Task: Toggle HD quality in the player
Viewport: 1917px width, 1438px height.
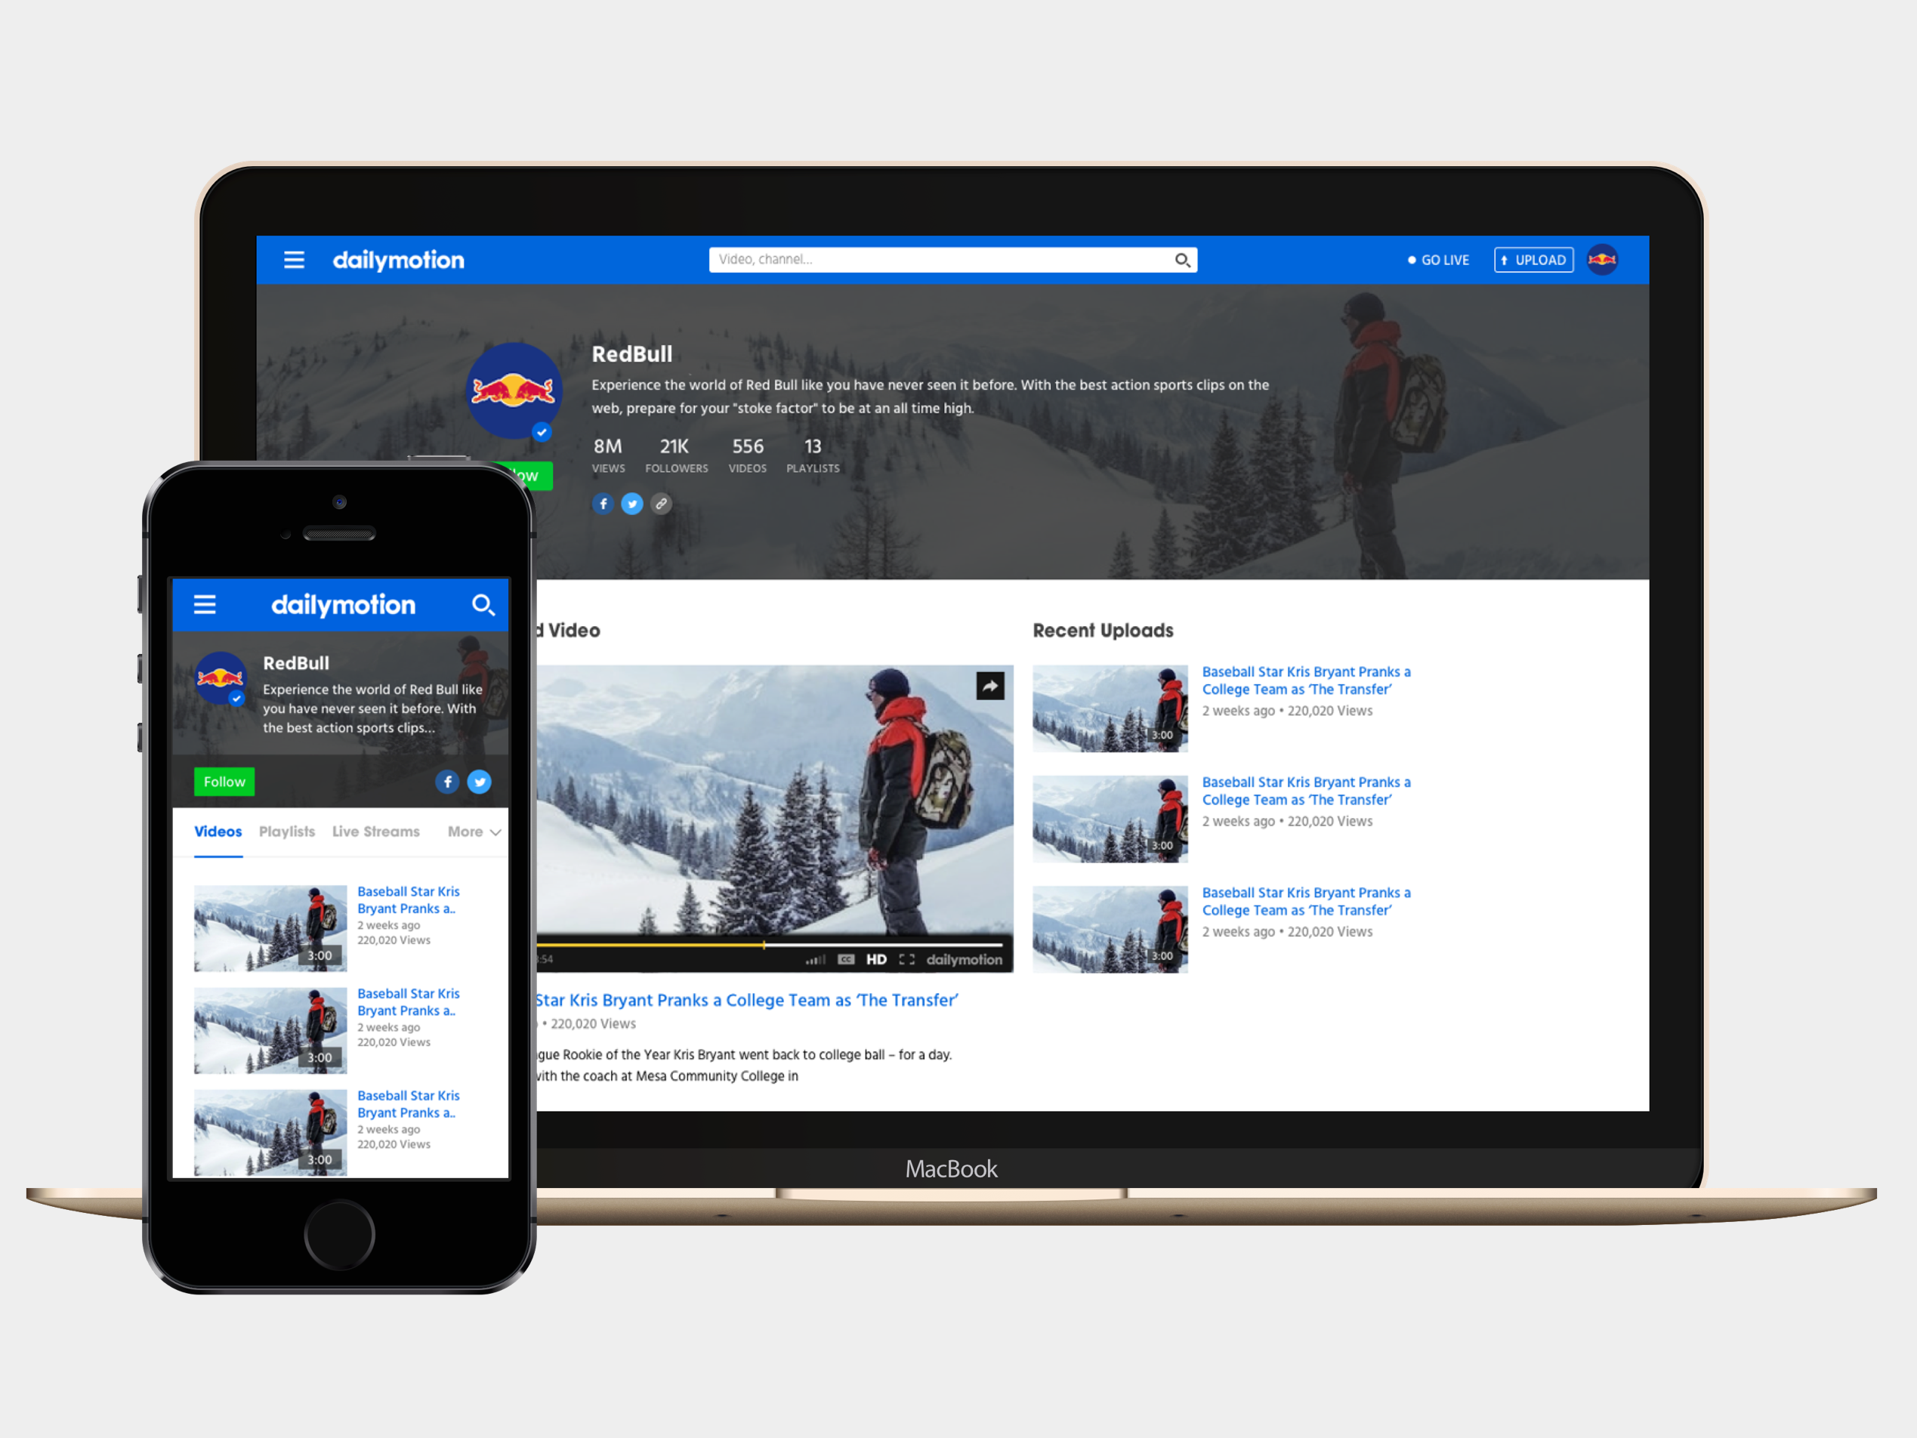Action: tap(876, 959)
